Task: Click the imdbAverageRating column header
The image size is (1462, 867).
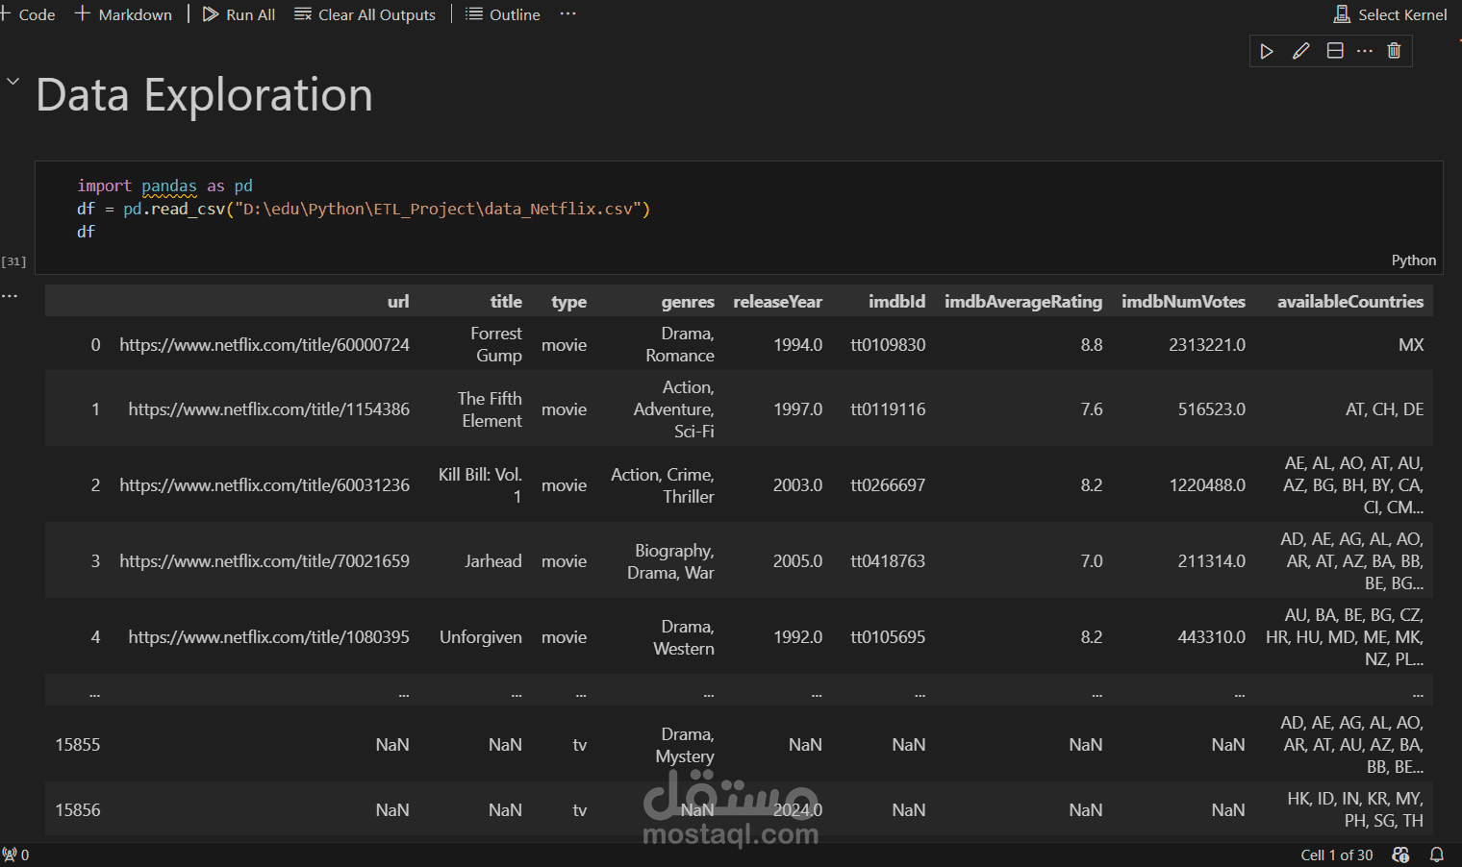Action: [x=1023, y=302]
